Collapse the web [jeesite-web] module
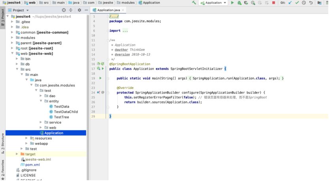 coord(12,53)
